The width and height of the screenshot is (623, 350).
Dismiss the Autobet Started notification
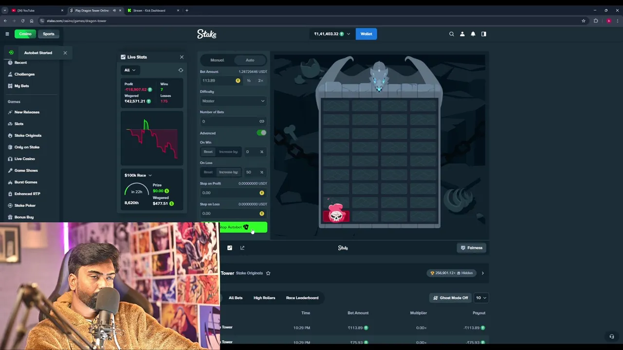pyautogui.click(x=65, y=52)
